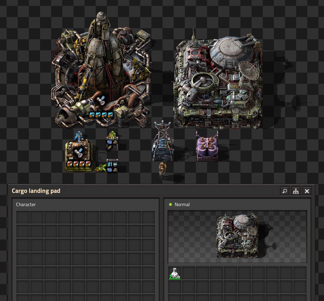Image resolution: width=324 pixels, height=301 pixels.
Task: Click the 'Cargo landing pad' window title
Action: tap(36, 191)
